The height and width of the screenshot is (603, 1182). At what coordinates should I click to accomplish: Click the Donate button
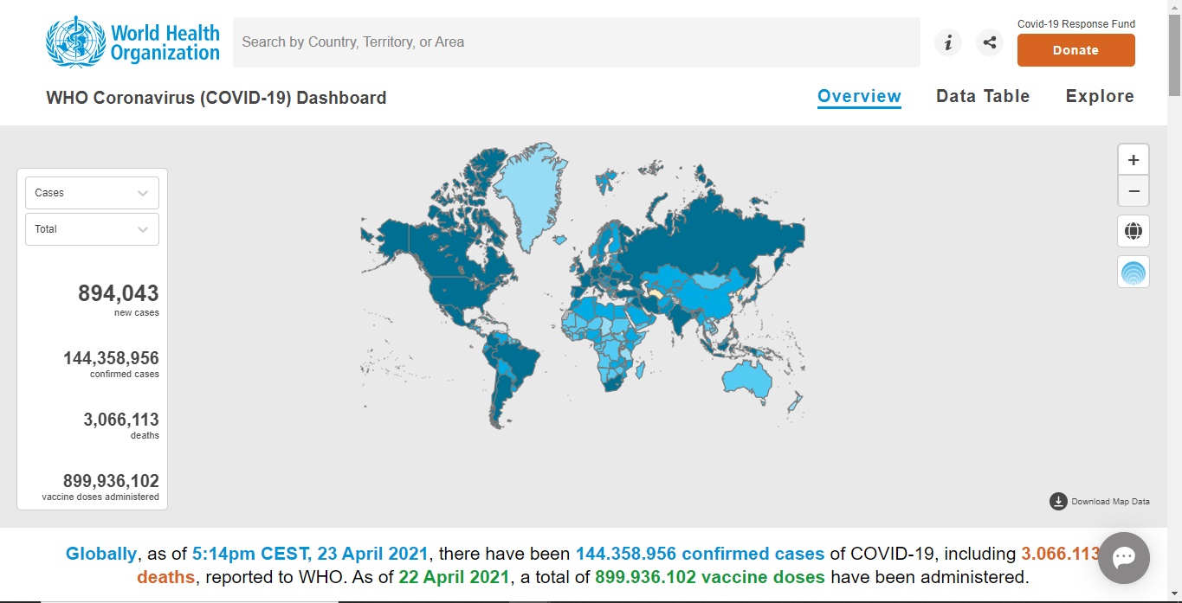tap(1075, 50)
